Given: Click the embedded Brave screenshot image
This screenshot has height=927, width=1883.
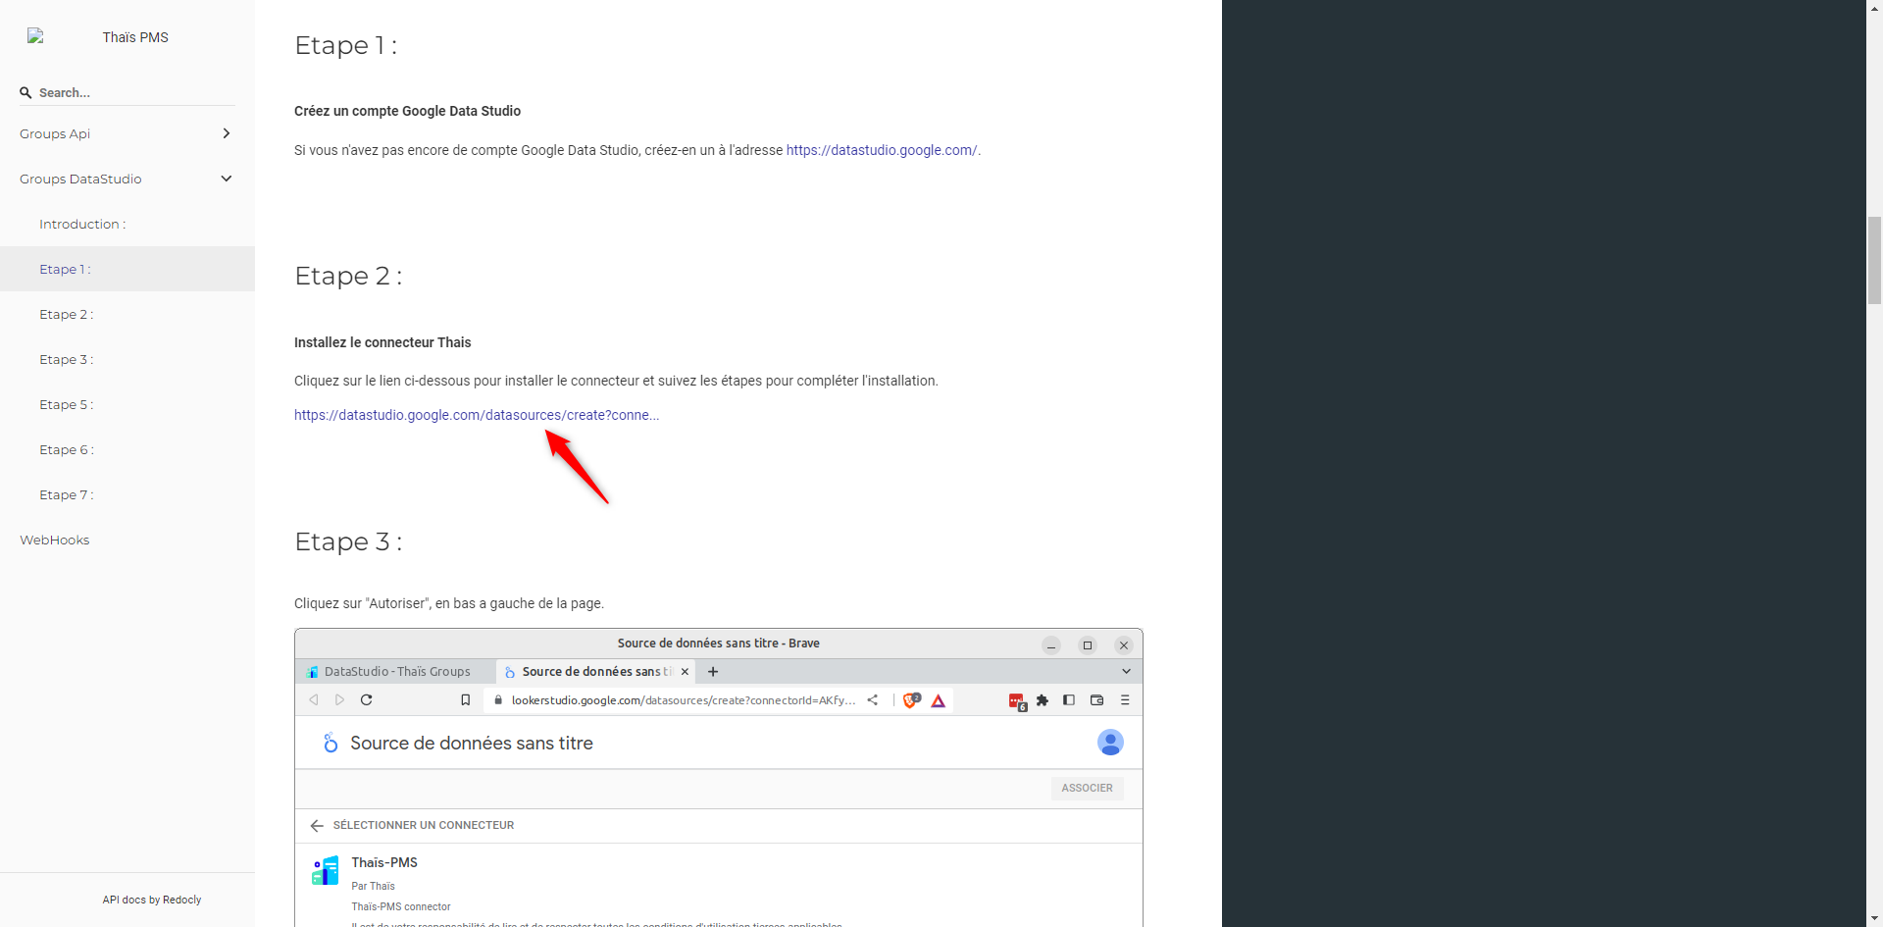Looking at the screenshot, I should (x=719, y=777).
